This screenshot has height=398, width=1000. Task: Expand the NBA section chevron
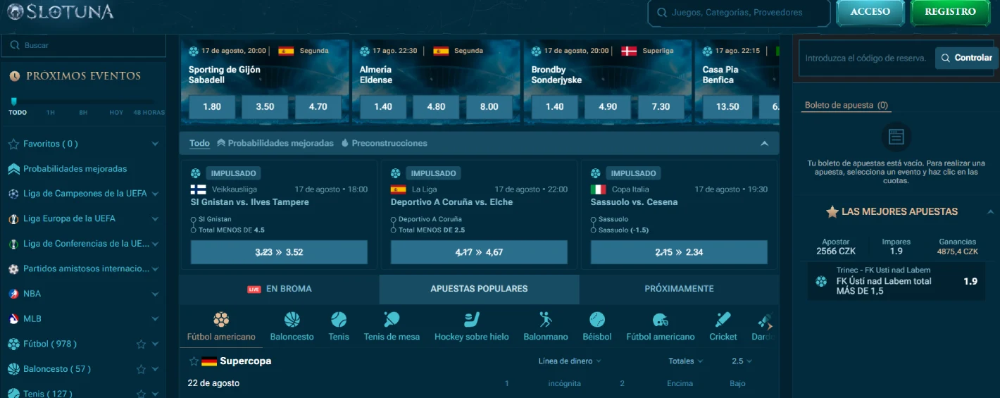[x=155, y=294]
